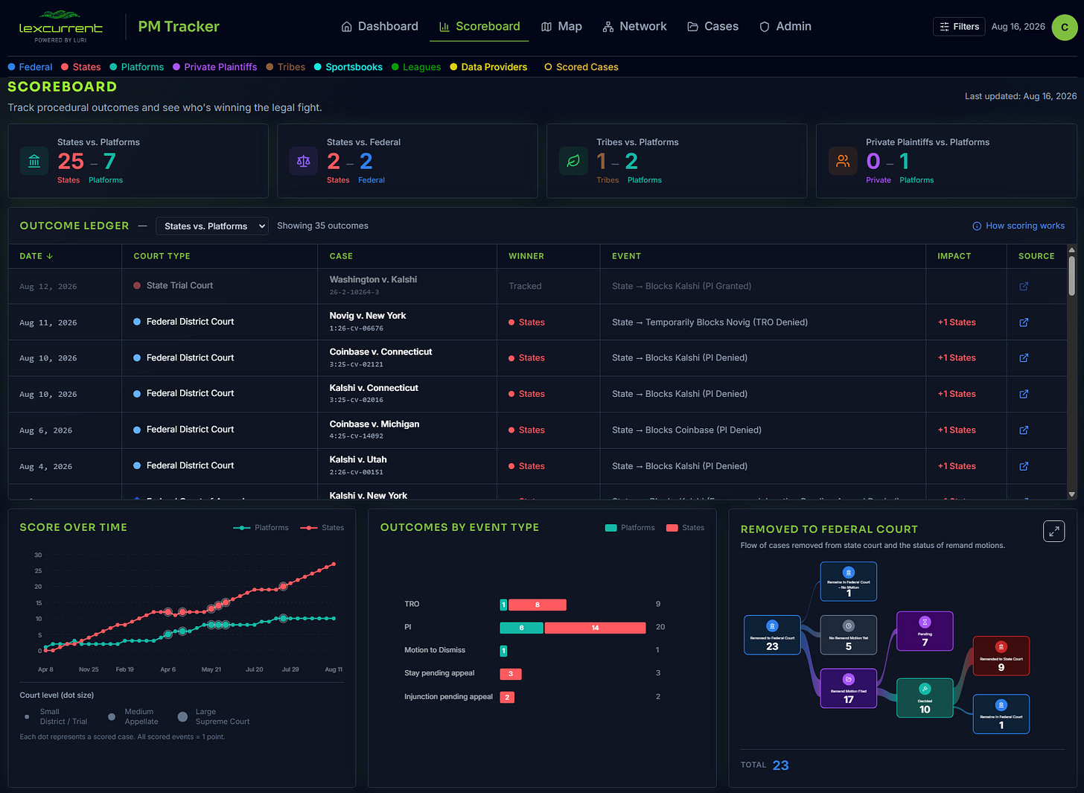Select the Novig v. New York case
This screenshot has height=793, width=1084.
coord(368,316)
